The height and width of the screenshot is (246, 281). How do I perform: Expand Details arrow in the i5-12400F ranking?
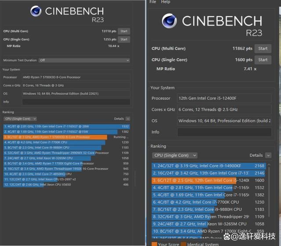(268, 155)
